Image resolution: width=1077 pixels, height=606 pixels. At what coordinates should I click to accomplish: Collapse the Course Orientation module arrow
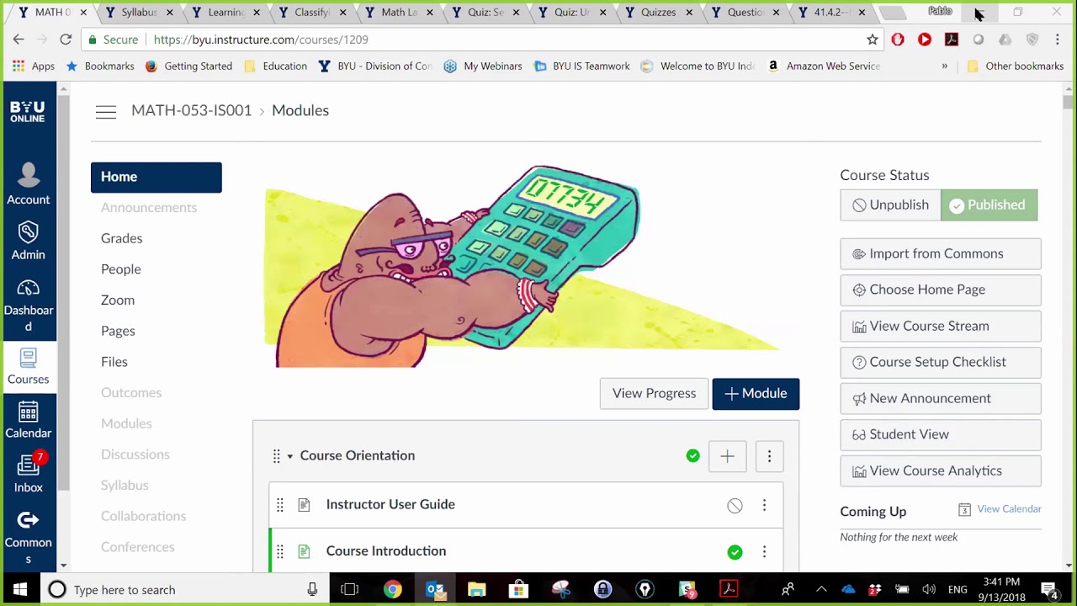click(289, 456)
